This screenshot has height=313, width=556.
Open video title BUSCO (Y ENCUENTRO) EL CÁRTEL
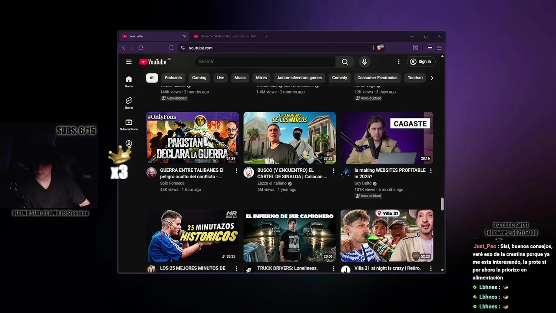coord(292,173)
